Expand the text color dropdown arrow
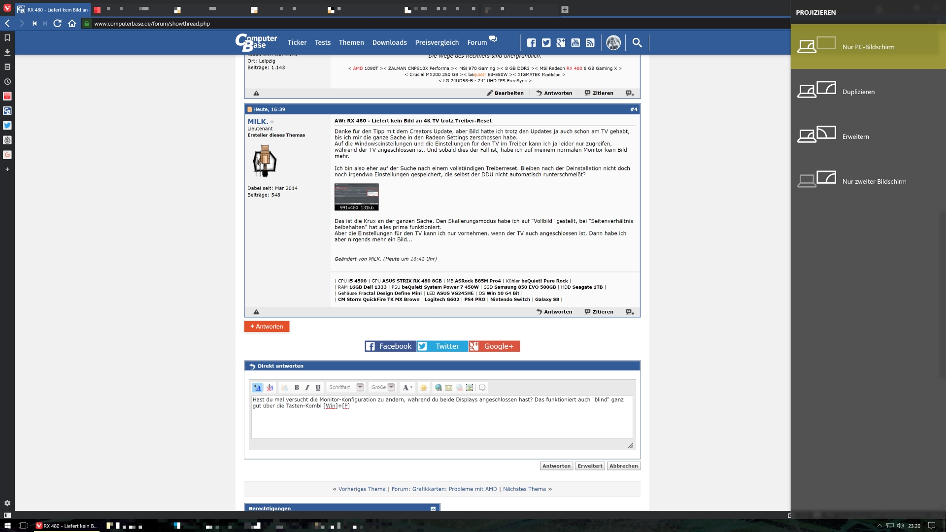Screen dimensions: 946x532 click(411, 388)
